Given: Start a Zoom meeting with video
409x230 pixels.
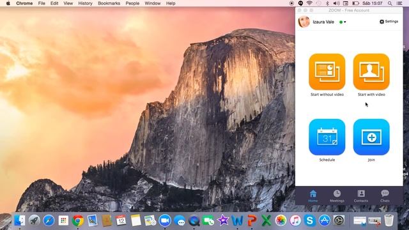Looking at the screenshot, I should [371, 72].
